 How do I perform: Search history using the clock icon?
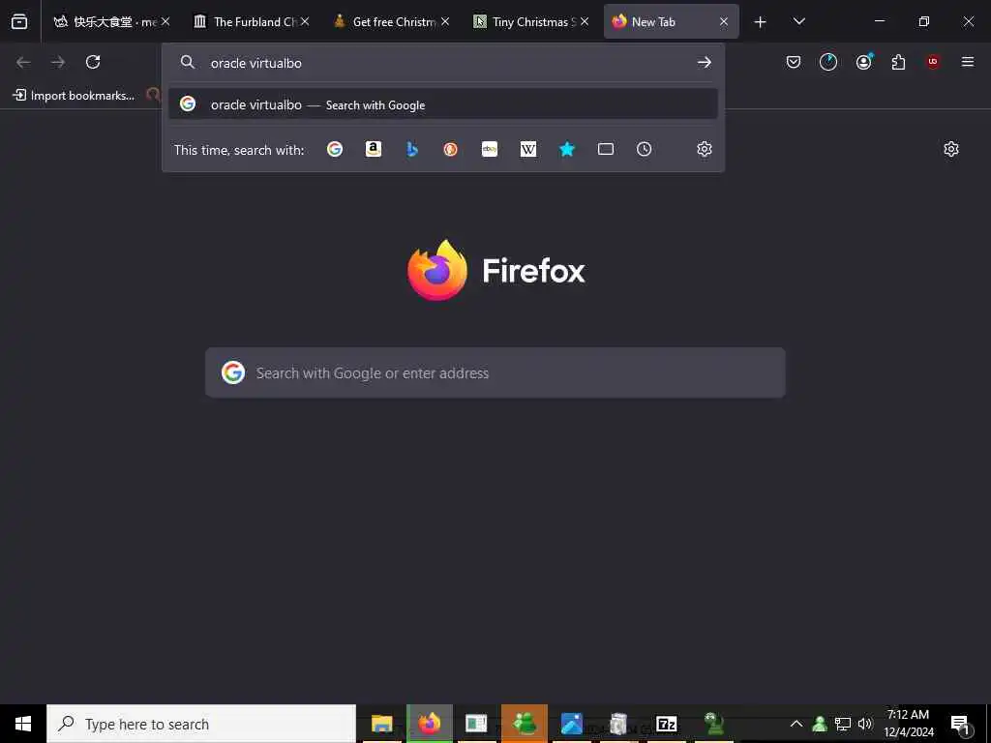pos(644,149)
